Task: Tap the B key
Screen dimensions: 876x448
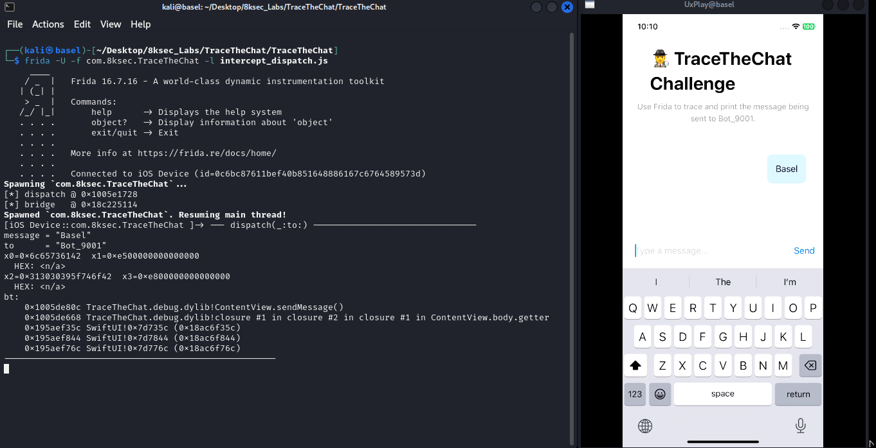Action: click(x=743, y=366)
